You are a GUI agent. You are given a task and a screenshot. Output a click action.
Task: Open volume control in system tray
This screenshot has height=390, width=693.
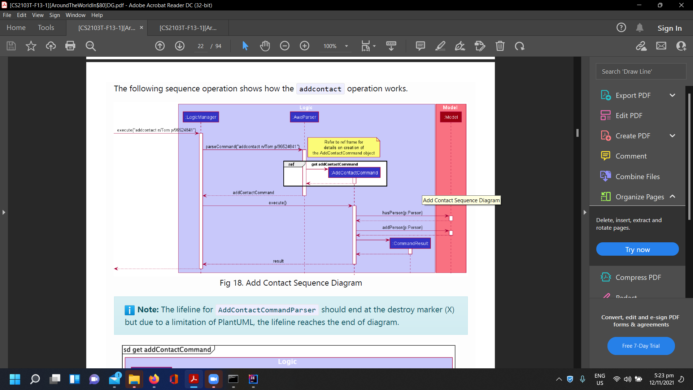pyautogui.click(x=628, y=379)
